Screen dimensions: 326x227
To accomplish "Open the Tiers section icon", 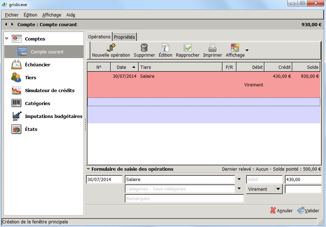I will coord(16,77).
